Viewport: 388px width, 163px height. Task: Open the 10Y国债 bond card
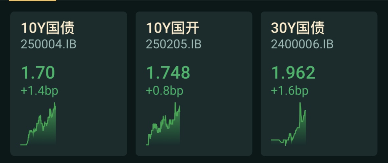[68, 84]
